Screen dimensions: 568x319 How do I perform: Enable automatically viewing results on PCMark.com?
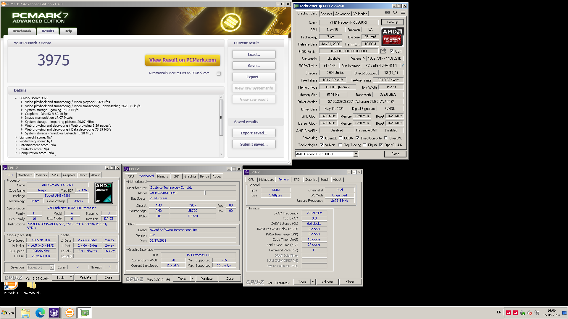coord(219,74)
